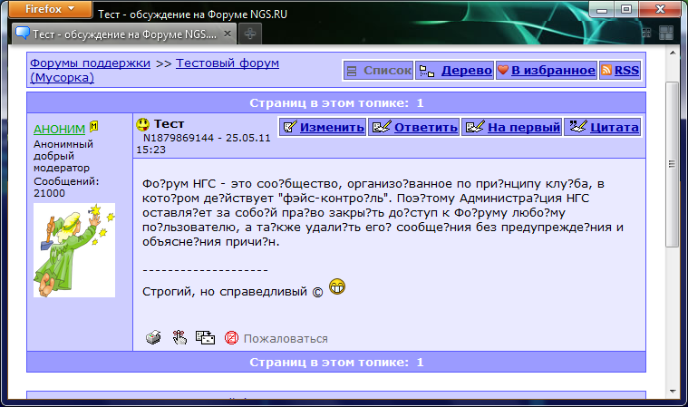Viewport: 688px width, 407px height.
Task: Click the printer icon below the post
Action: click(x=153, y=337)
